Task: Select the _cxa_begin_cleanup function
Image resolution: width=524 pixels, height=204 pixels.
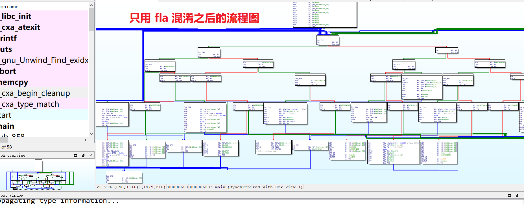Action: [x=44, y=93]
